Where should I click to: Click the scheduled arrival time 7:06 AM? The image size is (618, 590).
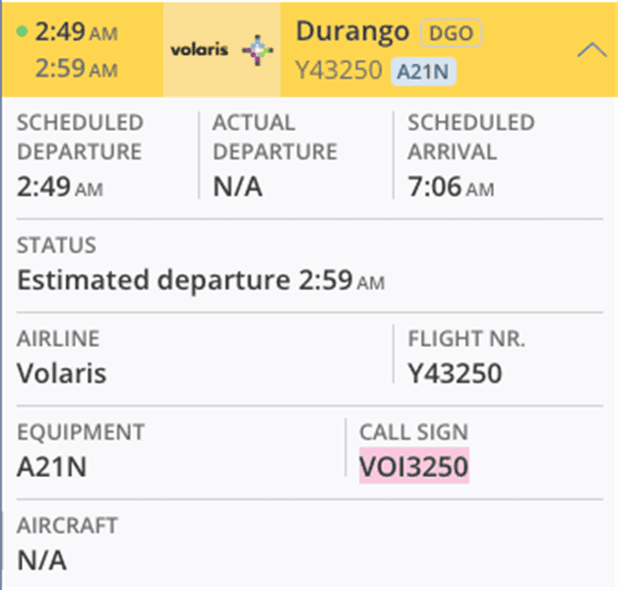tap(451, 187)
